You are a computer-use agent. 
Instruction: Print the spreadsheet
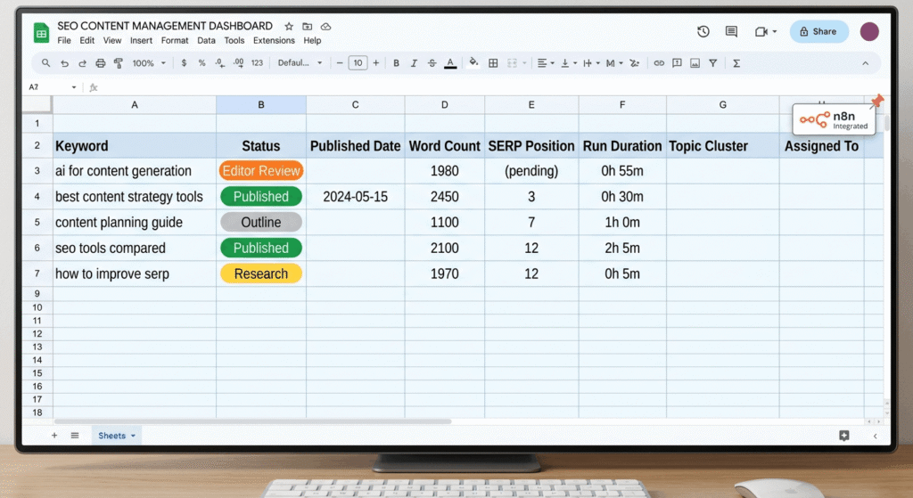tap(101, 63)
